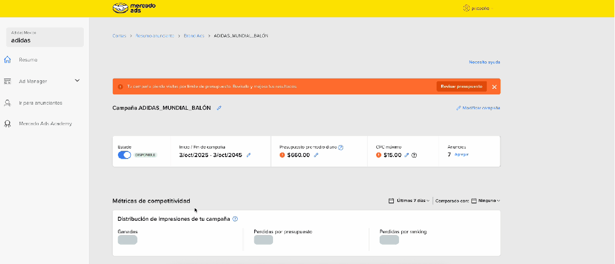Click the DISPONIBLE status badge

pos(145,155)
